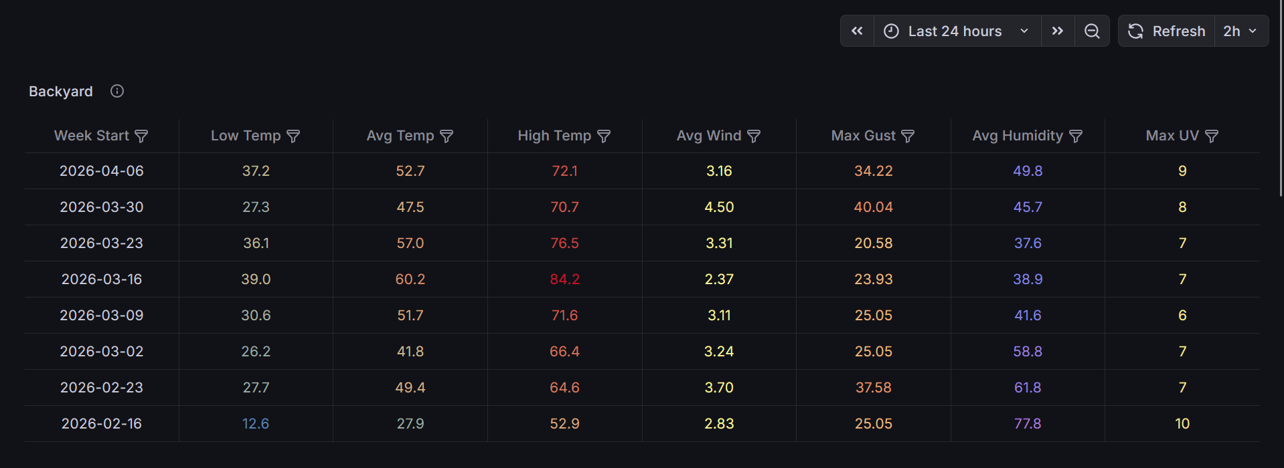The width and height of the screenshot is (1284, 468).
Task: Shift time range backward
Action: 857,31
